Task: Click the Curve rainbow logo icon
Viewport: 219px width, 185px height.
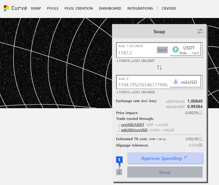Action: [x=6, y=8]
